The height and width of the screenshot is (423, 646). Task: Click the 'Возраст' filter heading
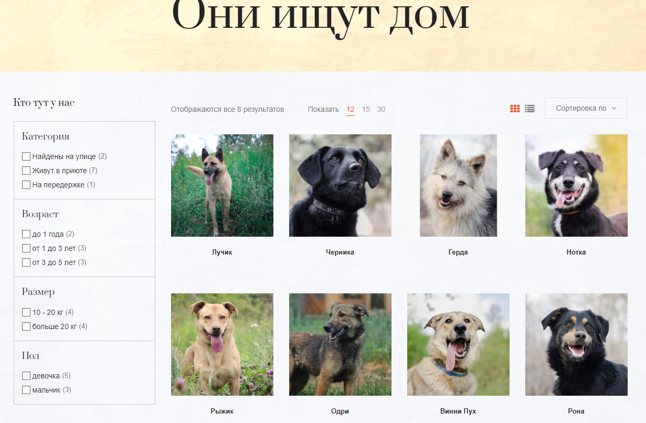pyautogui.click(x=40, y=214)
